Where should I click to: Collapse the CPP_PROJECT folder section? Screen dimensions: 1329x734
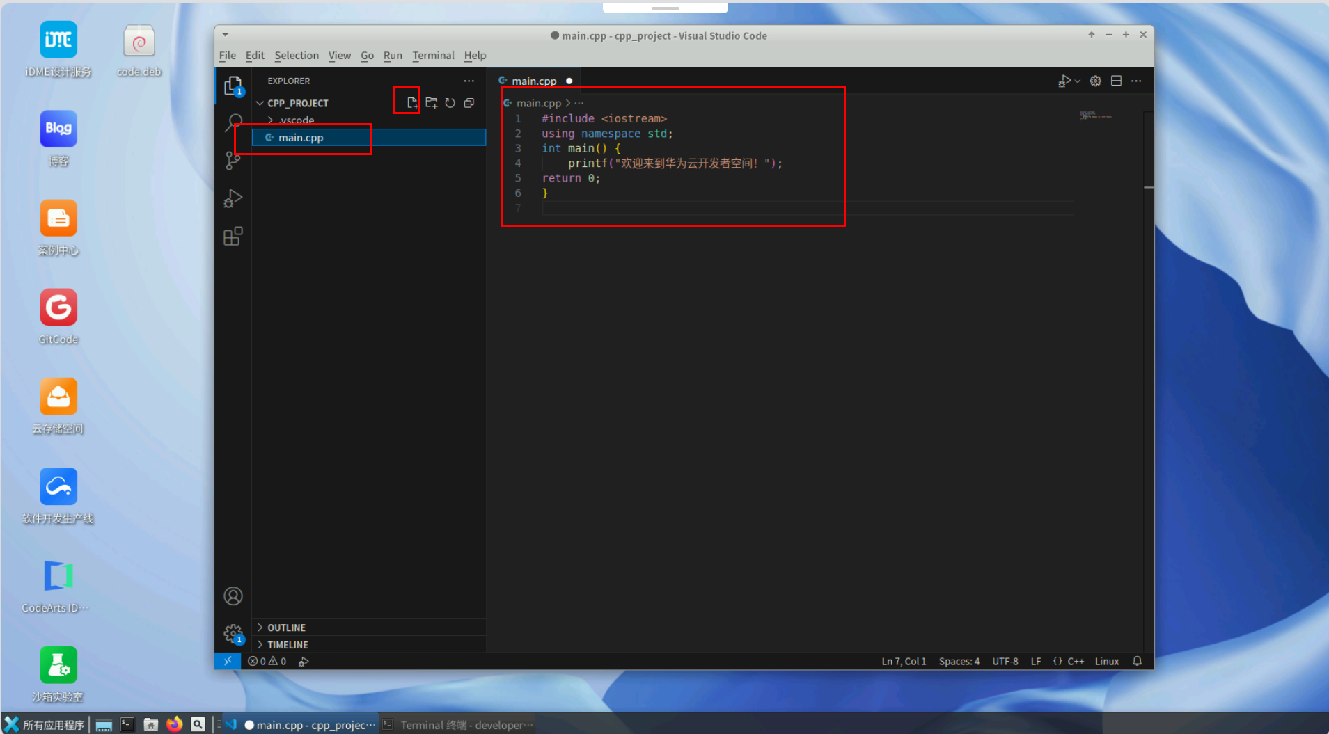coord(297,103)
